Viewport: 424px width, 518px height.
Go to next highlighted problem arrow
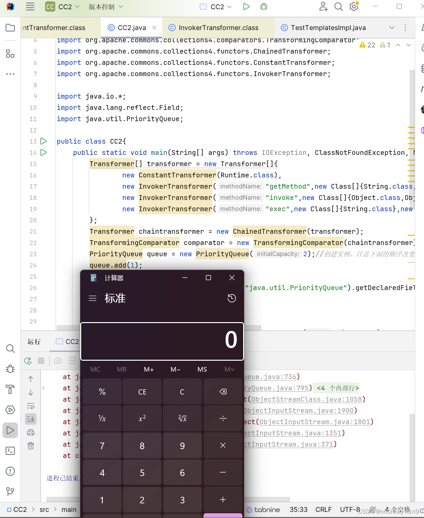408,45
